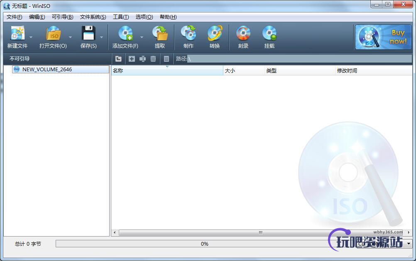Click the Buy now! banner

coord(383,37)
